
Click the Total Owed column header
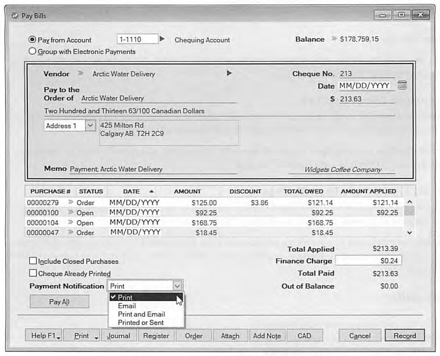pyautogui.click(x=303, y=191)
